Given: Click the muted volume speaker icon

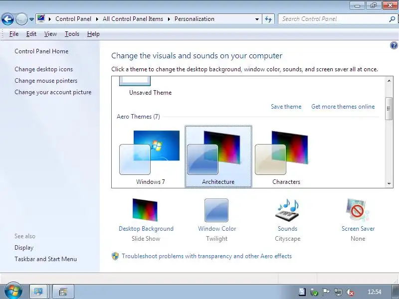Looking at the screenshot, I should pos(351,292).
